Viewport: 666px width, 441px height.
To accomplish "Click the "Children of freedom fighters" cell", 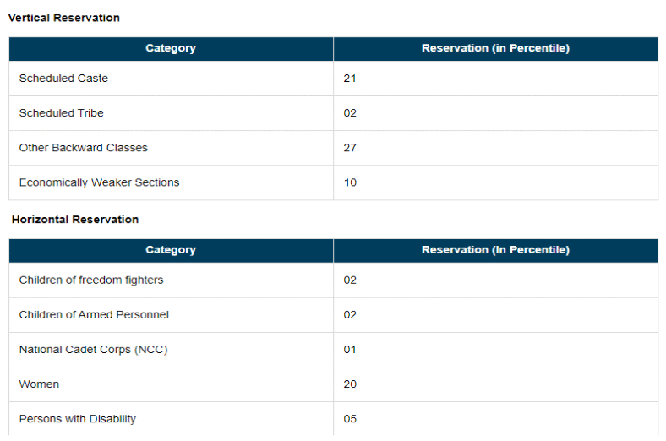I will click(x=91, y=280).
